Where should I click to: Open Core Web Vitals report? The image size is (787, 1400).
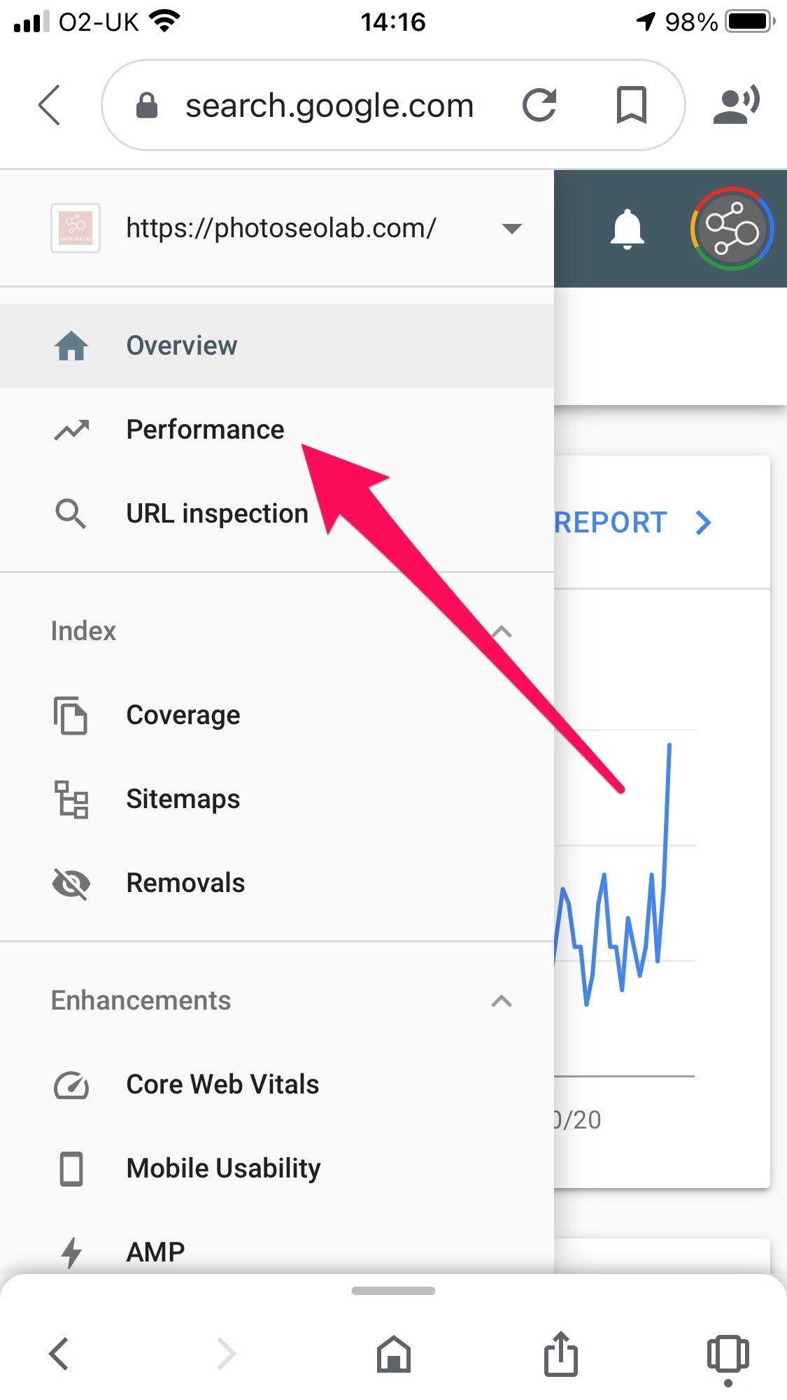(x=277, y=1084)
